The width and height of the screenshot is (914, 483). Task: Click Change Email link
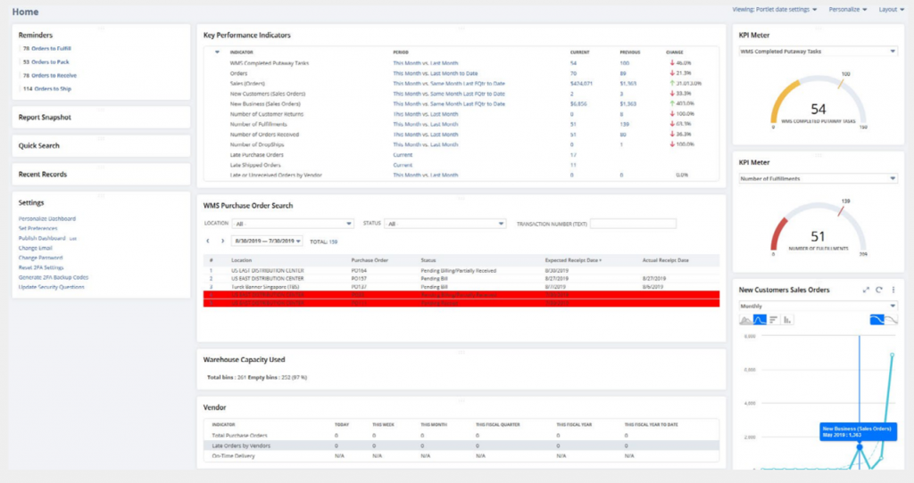[x=36, y=248]
